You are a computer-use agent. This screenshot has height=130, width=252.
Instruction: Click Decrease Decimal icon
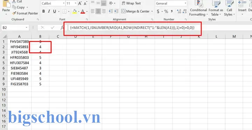click(184, 12)
